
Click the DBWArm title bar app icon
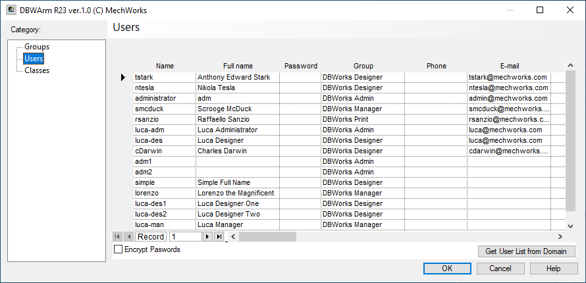[x=11, y=10]
